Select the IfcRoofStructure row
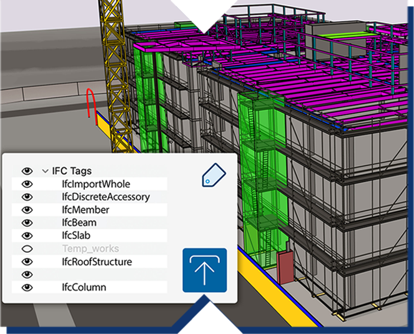The height and width of the screenshot is (334, 414). pos(89,262)
